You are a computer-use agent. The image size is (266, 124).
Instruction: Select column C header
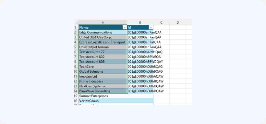point(161,22)
